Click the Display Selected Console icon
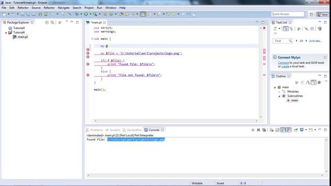The height and width of the screenshot is (186, 331). pos(302,130)
